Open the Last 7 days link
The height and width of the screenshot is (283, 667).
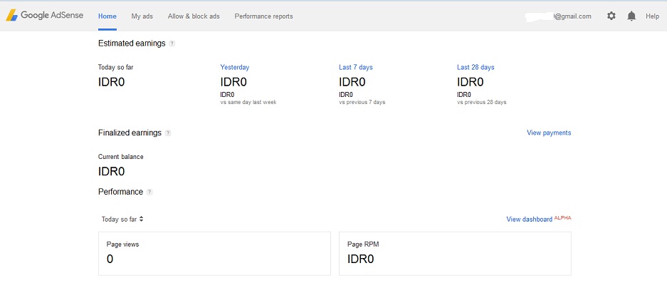(356, 67)
